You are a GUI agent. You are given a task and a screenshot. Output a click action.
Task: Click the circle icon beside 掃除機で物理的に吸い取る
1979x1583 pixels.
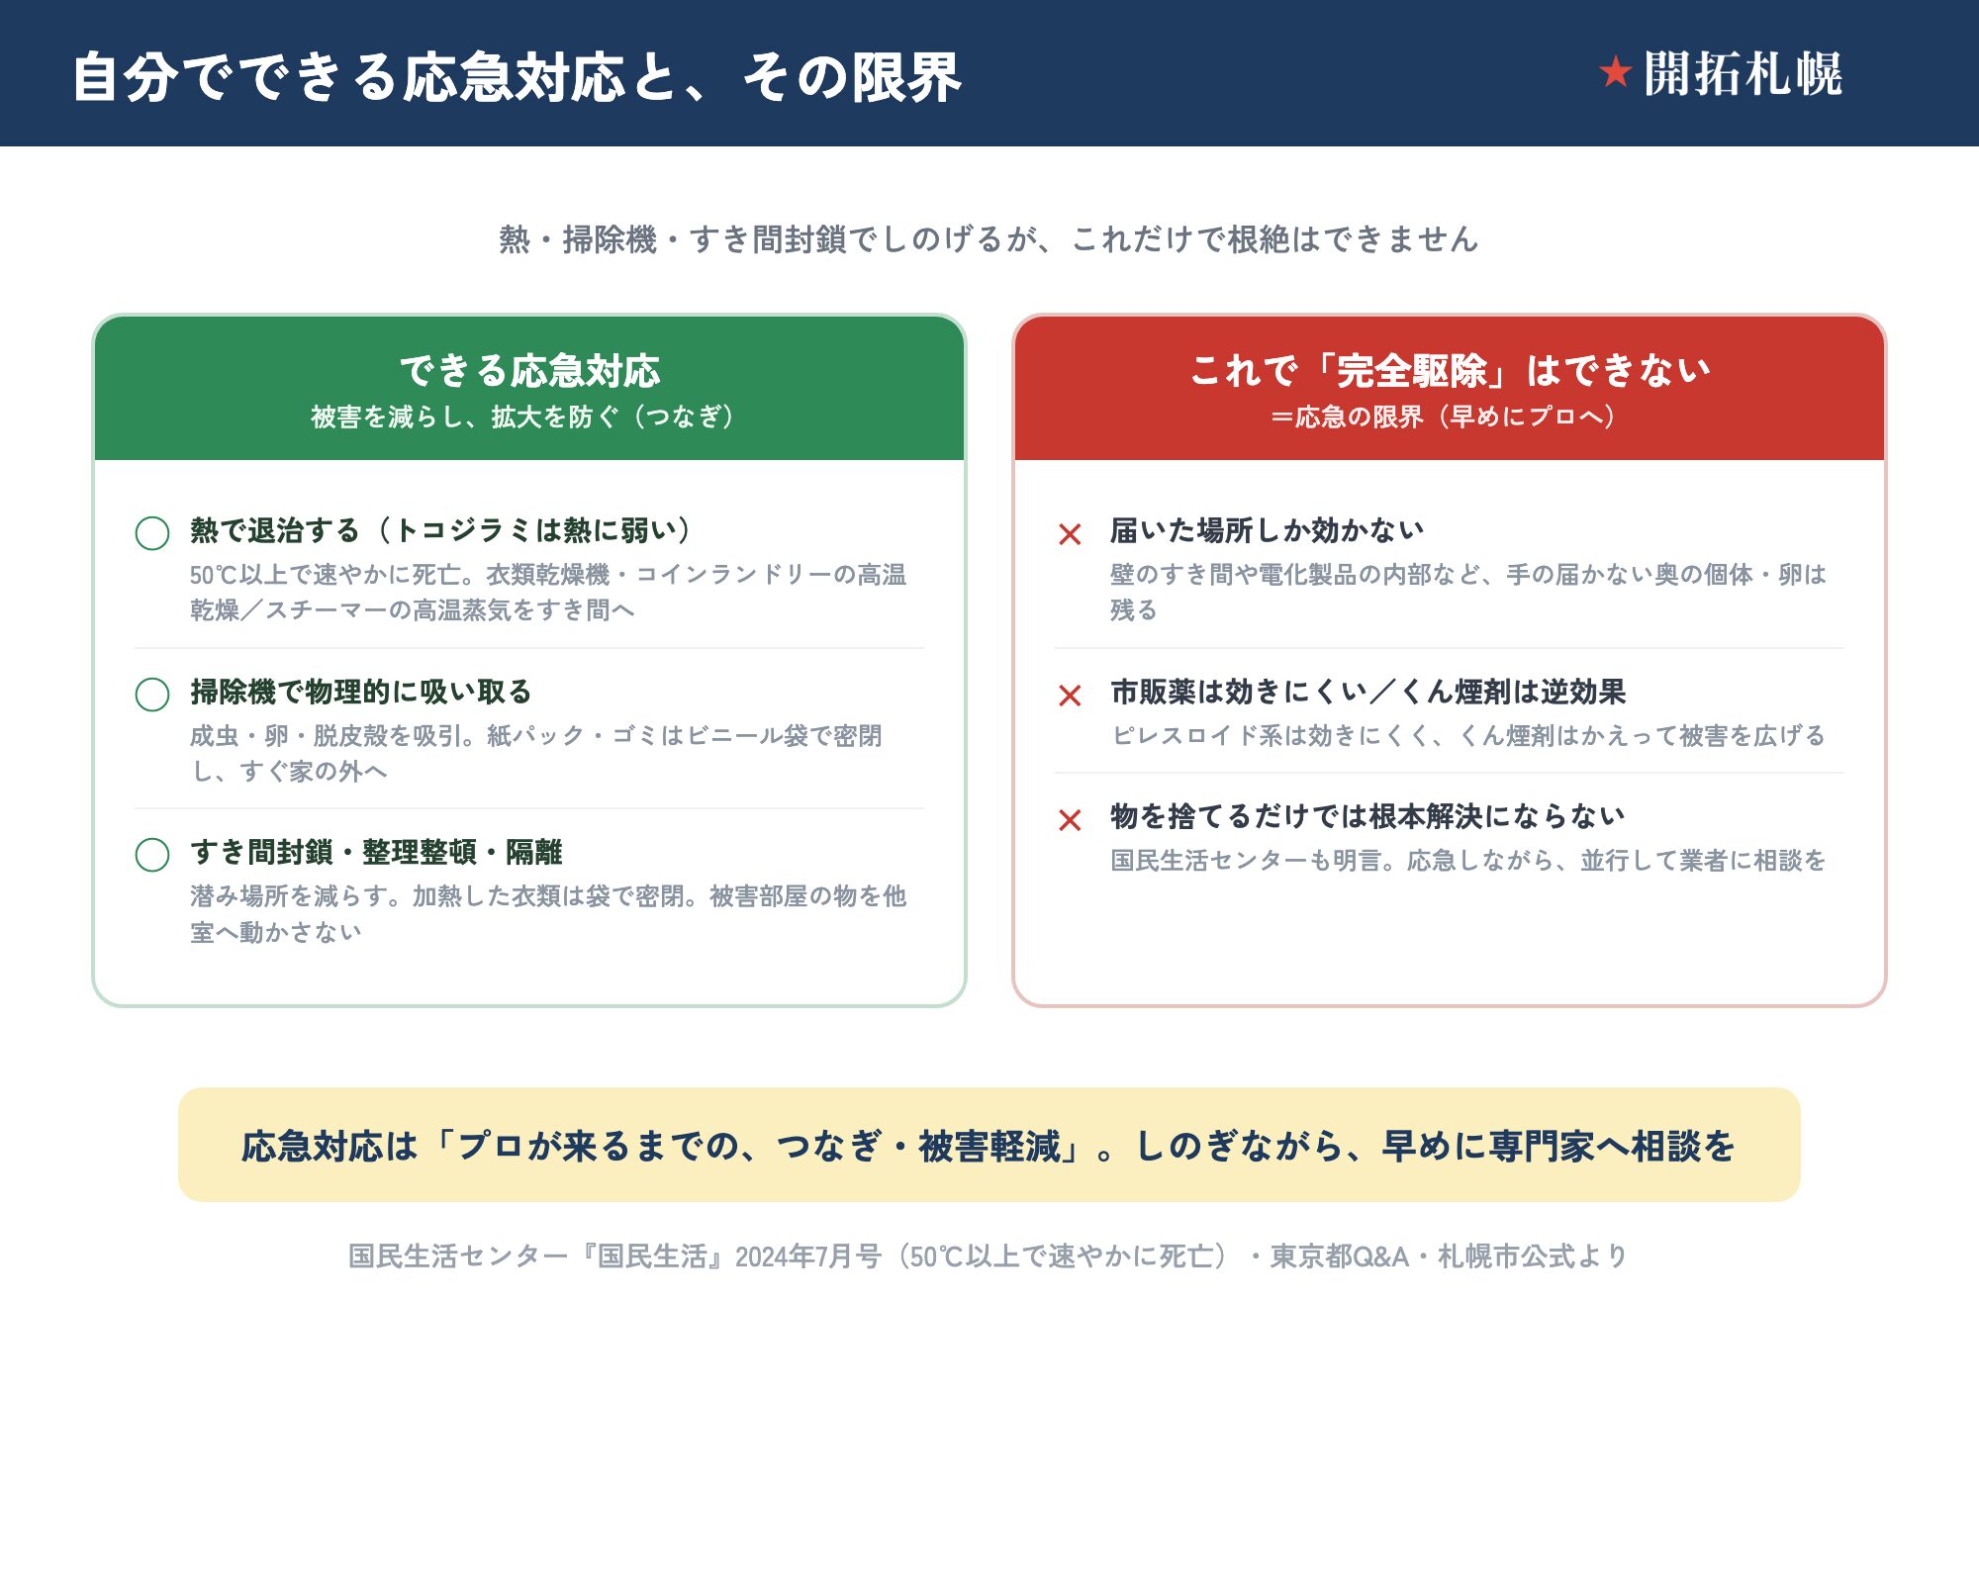point(152,695)
